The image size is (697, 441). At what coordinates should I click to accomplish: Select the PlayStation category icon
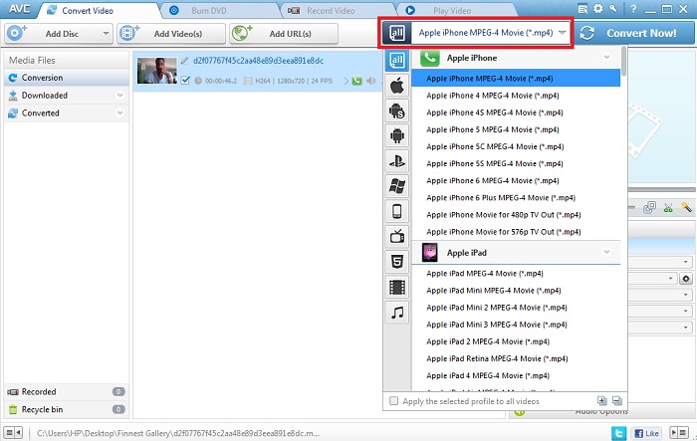click(x=397, y=161)
